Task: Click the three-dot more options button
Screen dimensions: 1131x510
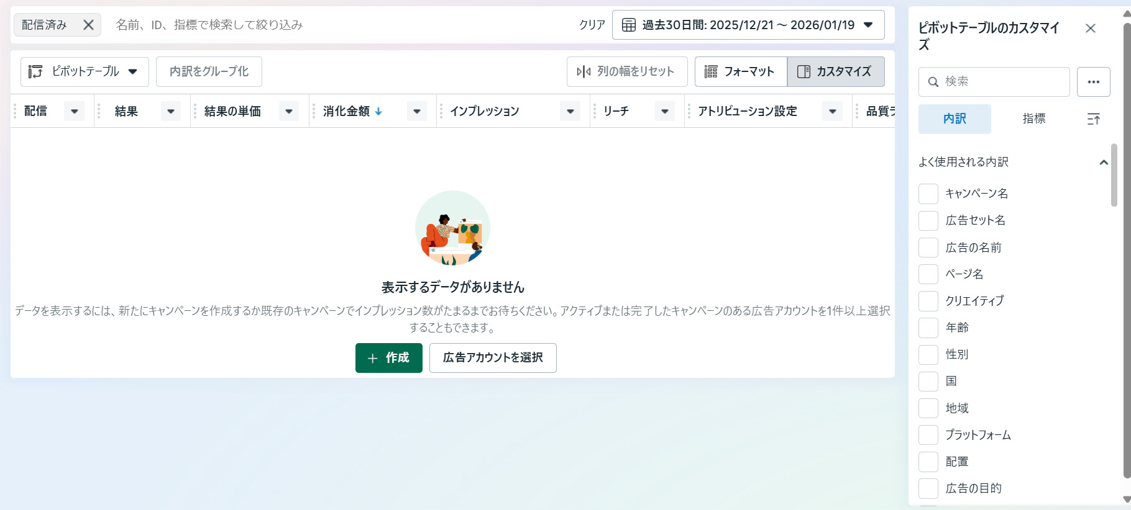Action: coord(1093,82)
